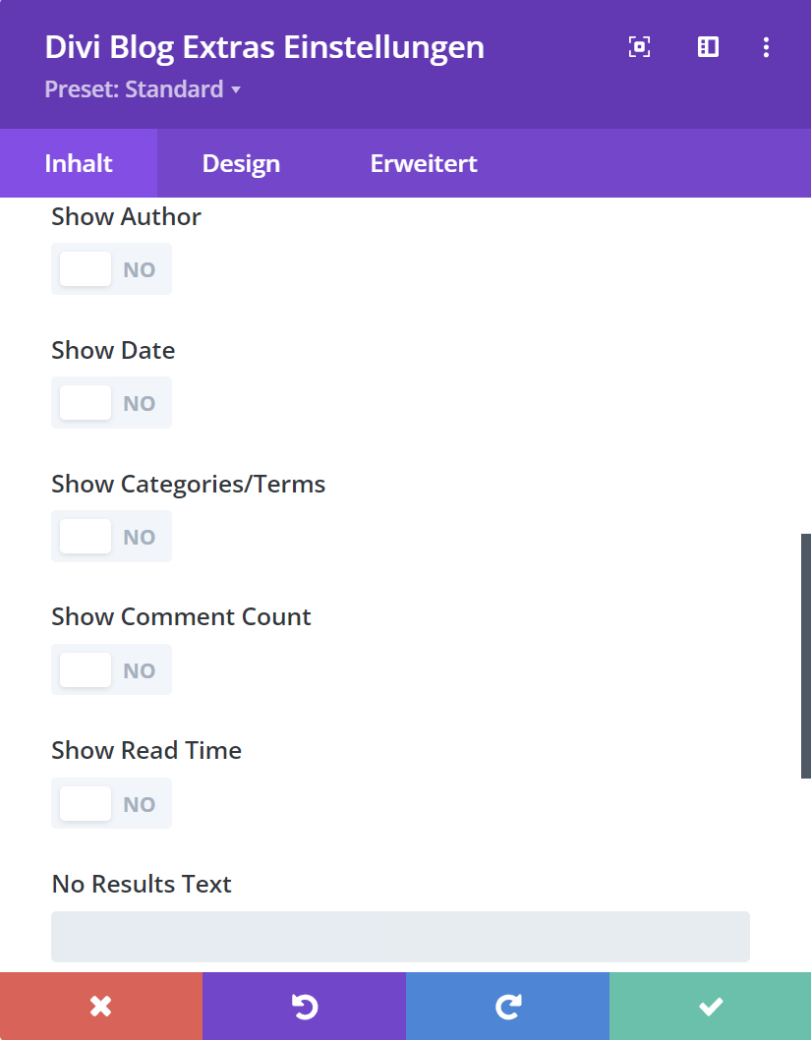This screenshot has height=1040, width=811.
Task: Click the sidebar snap layout icon
Action: pyautogui.click(x=708, y=47)
